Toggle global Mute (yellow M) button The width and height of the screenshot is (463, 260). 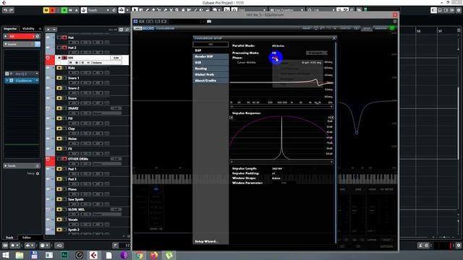(46, 10)
